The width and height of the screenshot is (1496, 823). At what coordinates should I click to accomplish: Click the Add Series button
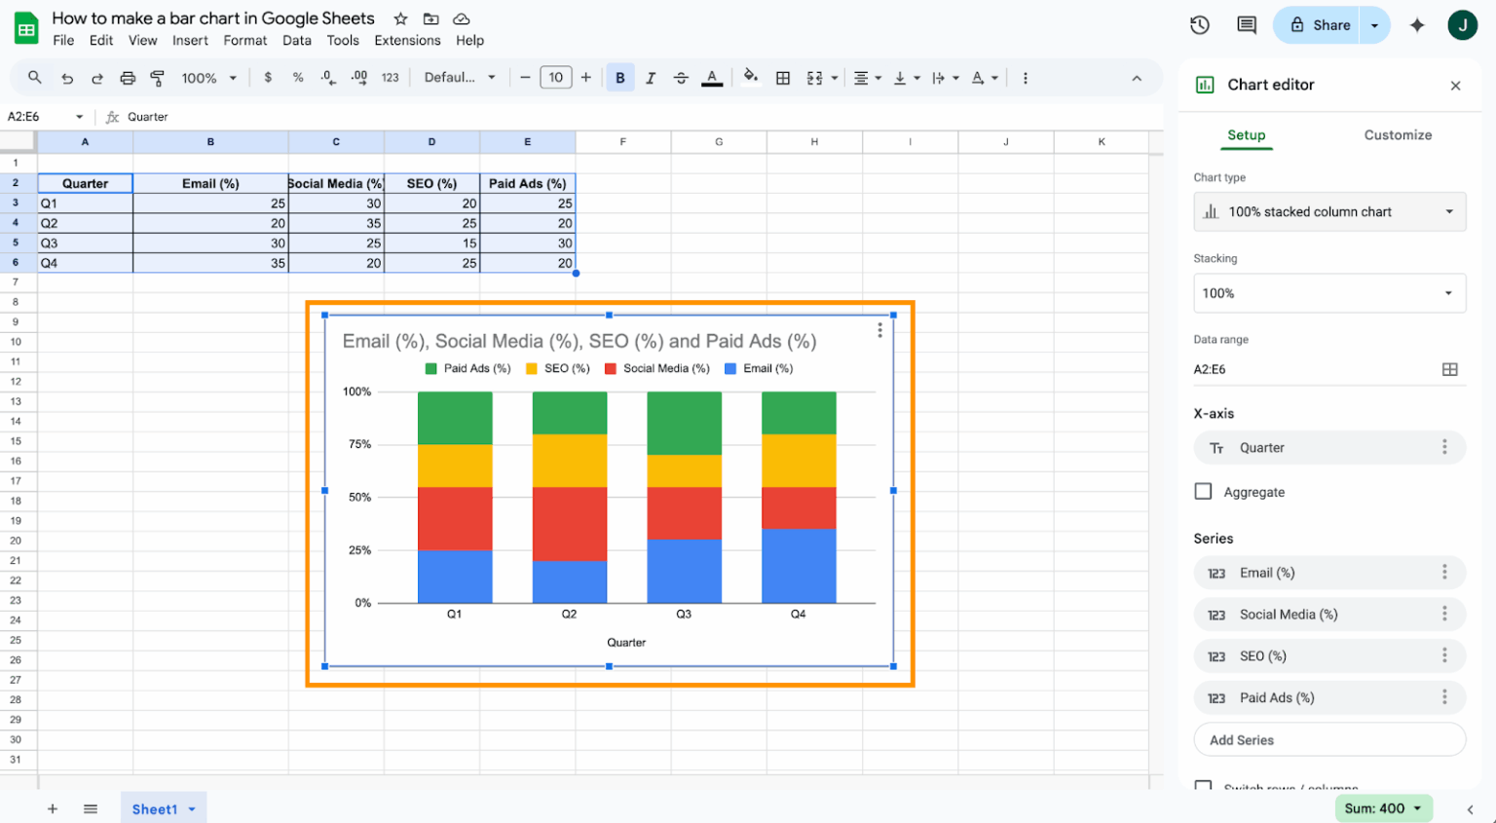click(x=1329, y=739)
